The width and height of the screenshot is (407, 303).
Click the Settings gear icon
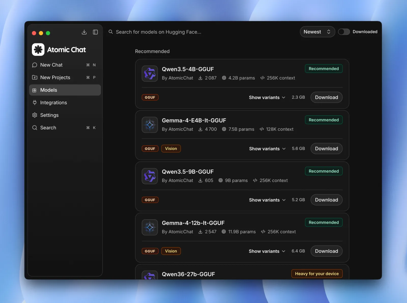tap(35, 115)
